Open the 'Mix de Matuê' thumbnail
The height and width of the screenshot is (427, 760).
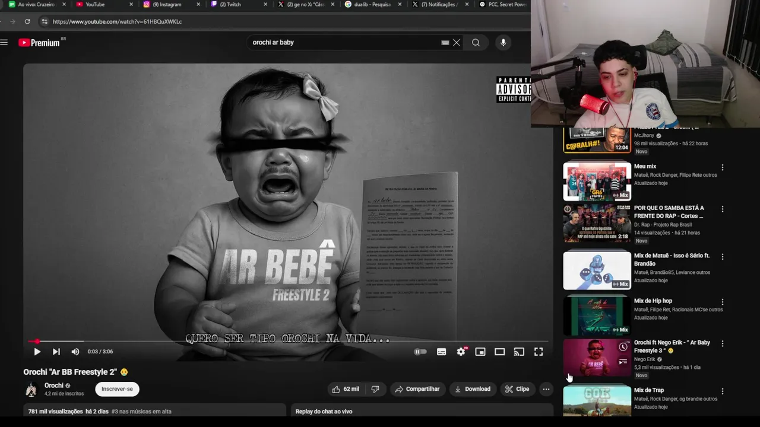[597, 270]
